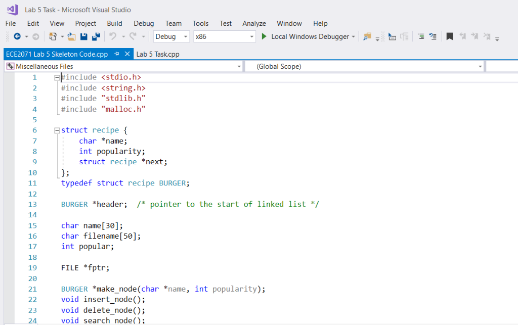This screenshot has height=325, width=518.
Task: Click the 'char filename[50];' line
Action: pyautogui.click(x=101, y=236)
